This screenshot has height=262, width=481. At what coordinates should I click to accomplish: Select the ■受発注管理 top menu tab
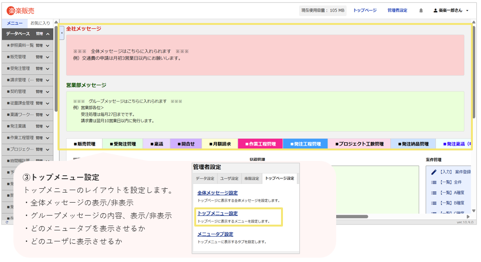[x=123, y=144]
